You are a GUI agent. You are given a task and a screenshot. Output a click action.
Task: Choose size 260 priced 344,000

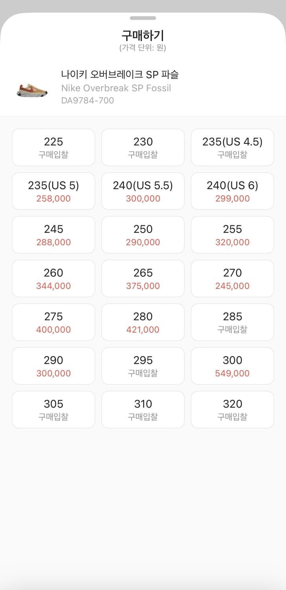53,278
